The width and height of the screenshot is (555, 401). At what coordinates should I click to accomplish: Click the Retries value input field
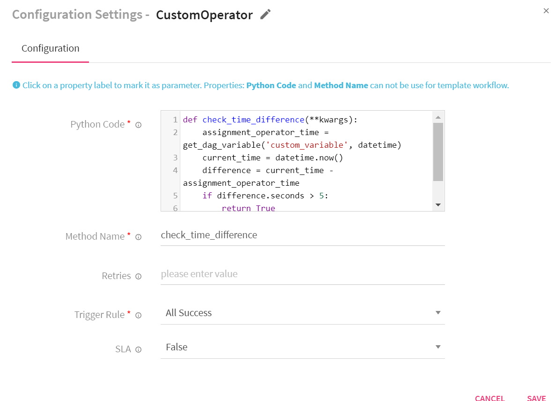[x=303, y=274]
